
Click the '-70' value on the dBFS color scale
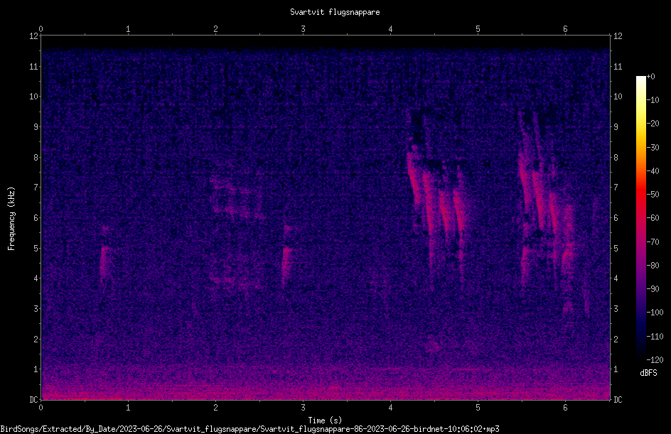653,242
